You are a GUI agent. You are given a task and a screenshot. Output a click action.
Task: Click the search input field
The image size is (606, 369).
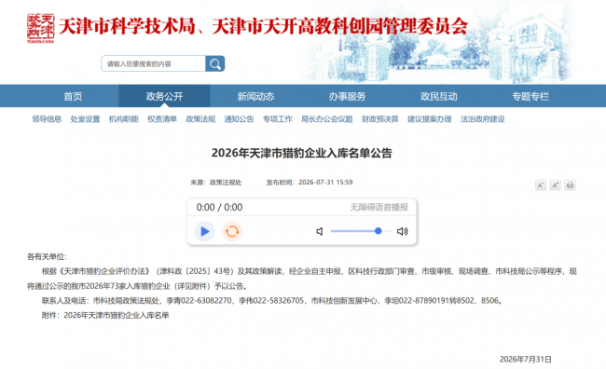pos(154,63)
